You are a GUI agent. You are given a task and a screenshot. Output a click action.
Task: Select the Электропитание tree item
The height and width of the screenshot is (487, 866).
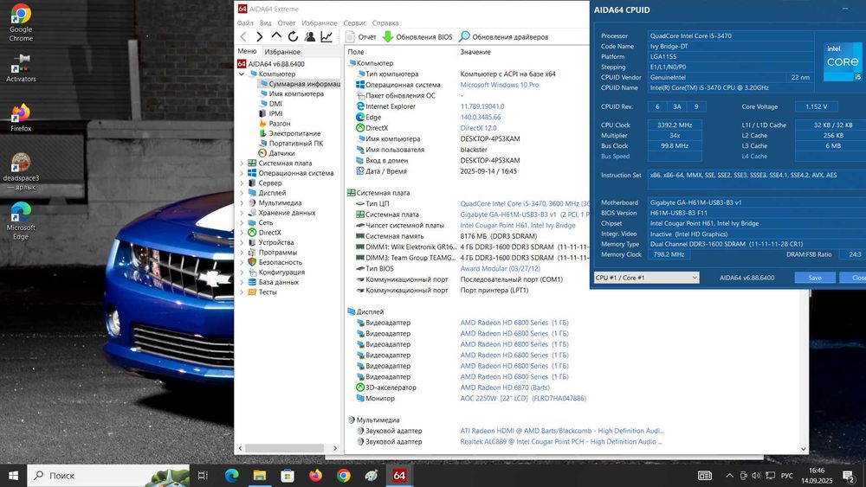[x=289, y=133]
